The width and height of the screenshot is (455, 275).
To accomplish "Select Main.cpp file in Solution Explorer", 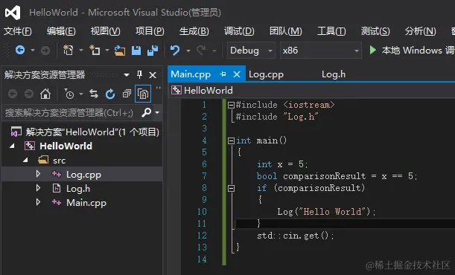I will (86, 203).
